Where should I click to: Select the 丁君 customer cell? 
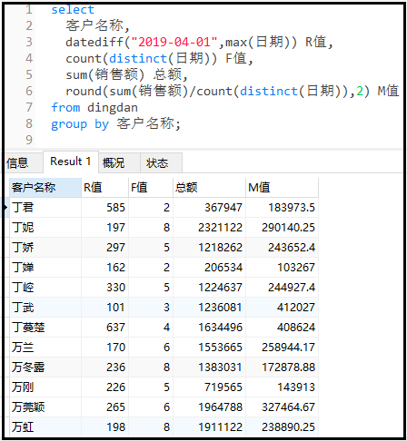(x=45, y=208)
